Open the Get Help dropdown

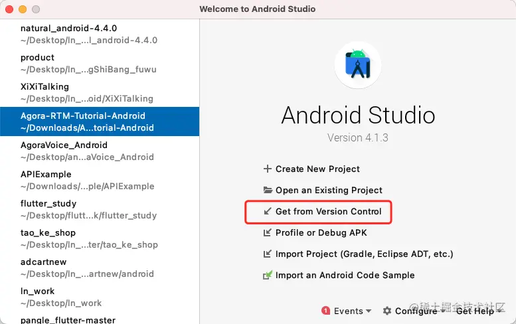tap(479, 311)
